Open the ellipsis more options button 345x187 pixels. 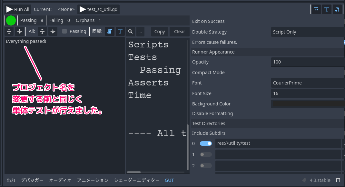click(140, 31)
